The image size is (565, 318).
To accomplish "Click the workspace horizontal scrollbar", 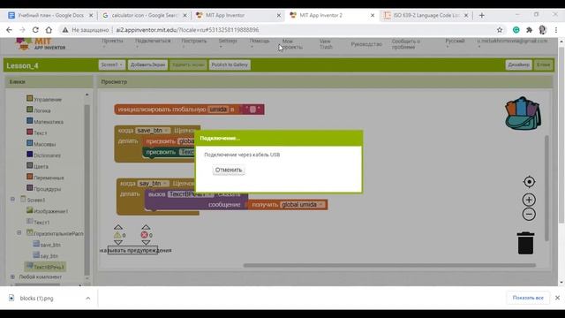I will [x=389, y=265].
